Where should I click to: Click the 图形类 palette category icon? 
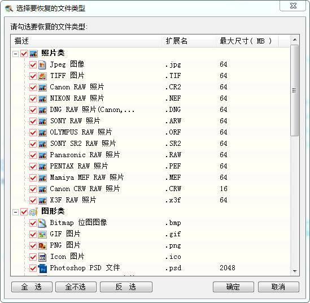tap(33, 212)
